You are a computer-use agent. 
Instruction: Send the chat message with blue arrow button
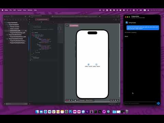click(159, 104)
